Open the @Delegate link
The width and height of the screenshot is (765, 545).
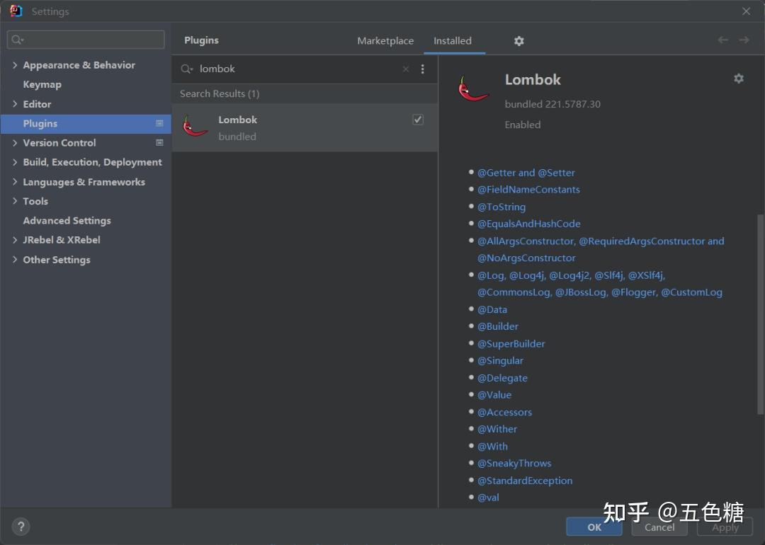coord(502,378)
